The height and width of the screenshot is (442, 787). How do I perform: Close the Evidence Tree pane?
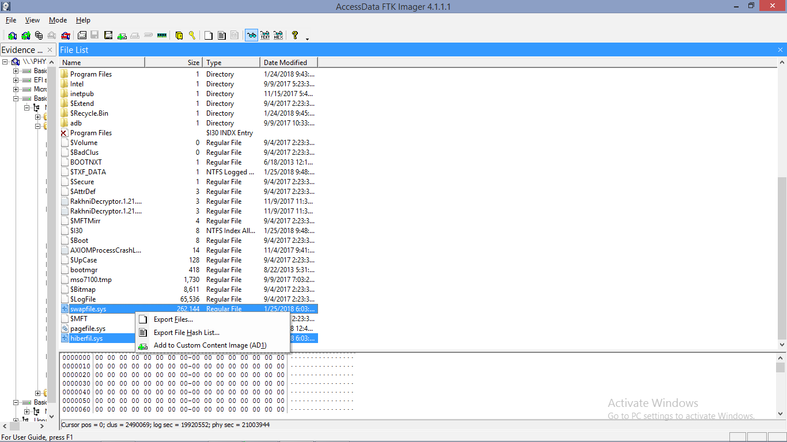(50, 50)
